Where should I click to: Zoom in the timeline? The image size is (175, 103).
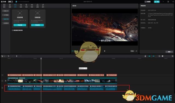(173, 56)
